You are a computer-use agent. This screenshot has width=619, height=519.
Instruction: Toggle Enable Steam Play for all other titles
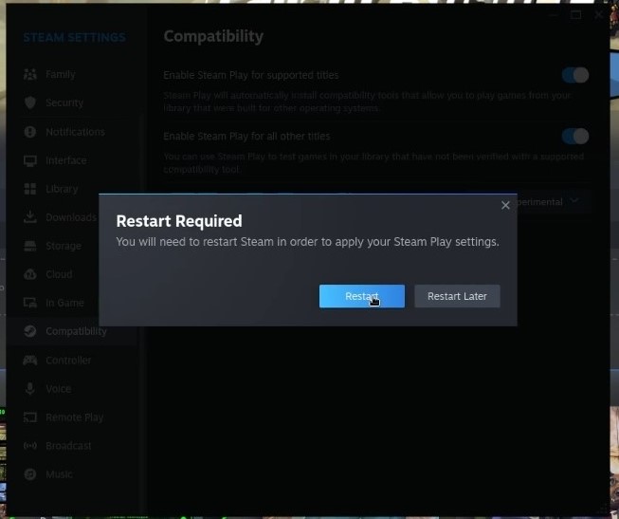(574, 137)
